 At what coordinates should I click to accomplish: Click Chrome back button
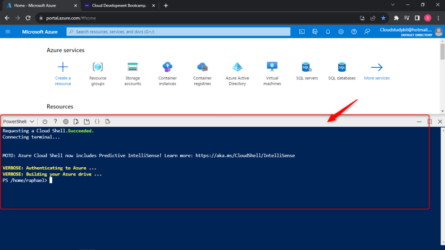click(x=7, y=18)
